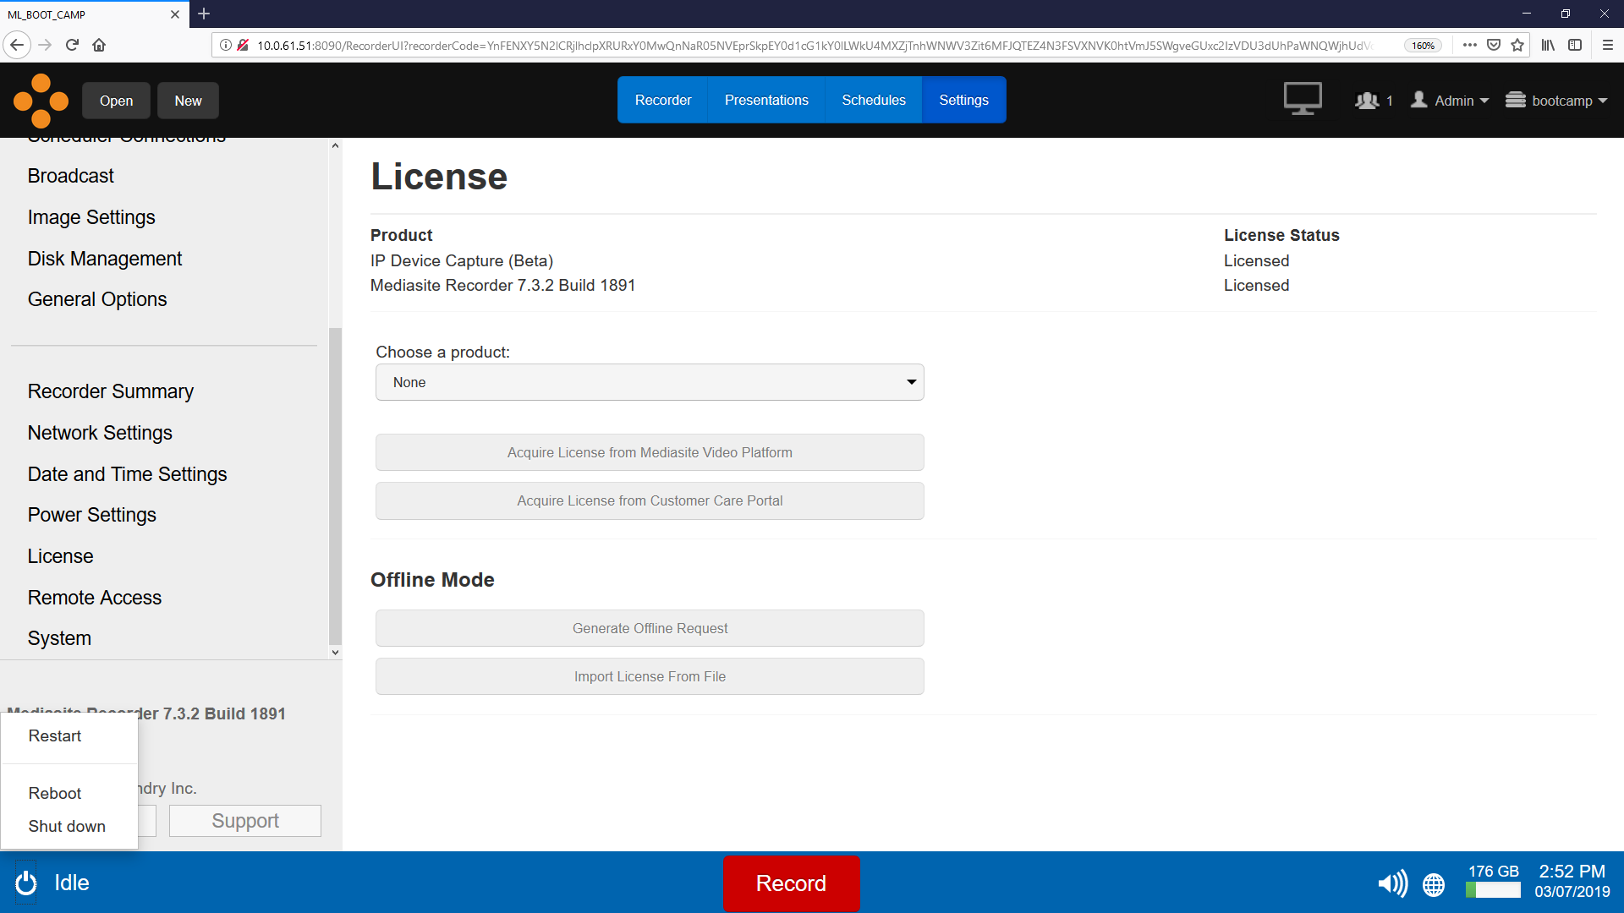Choose Shut down from the power menu
This screenshot has width=1624, height=913.
click(x=67, y=826)
